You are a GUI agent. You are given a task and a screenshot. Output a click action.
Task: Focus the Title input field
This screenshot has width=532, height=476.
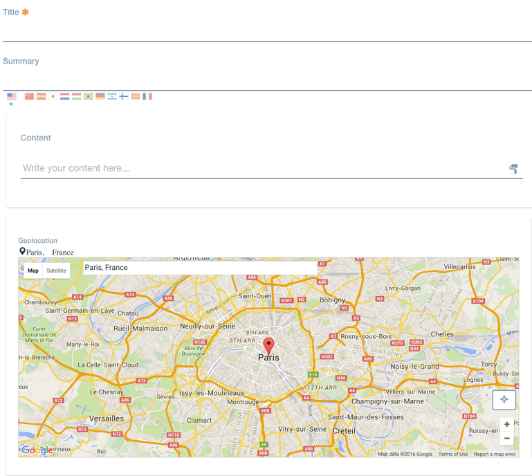(267, 31)
